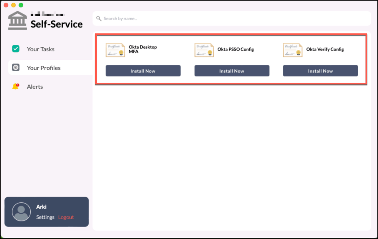This screenshot has width=378, height=239.
Task: Click the Okta Desktop MFA certificate icon
Action: point(115,50)
